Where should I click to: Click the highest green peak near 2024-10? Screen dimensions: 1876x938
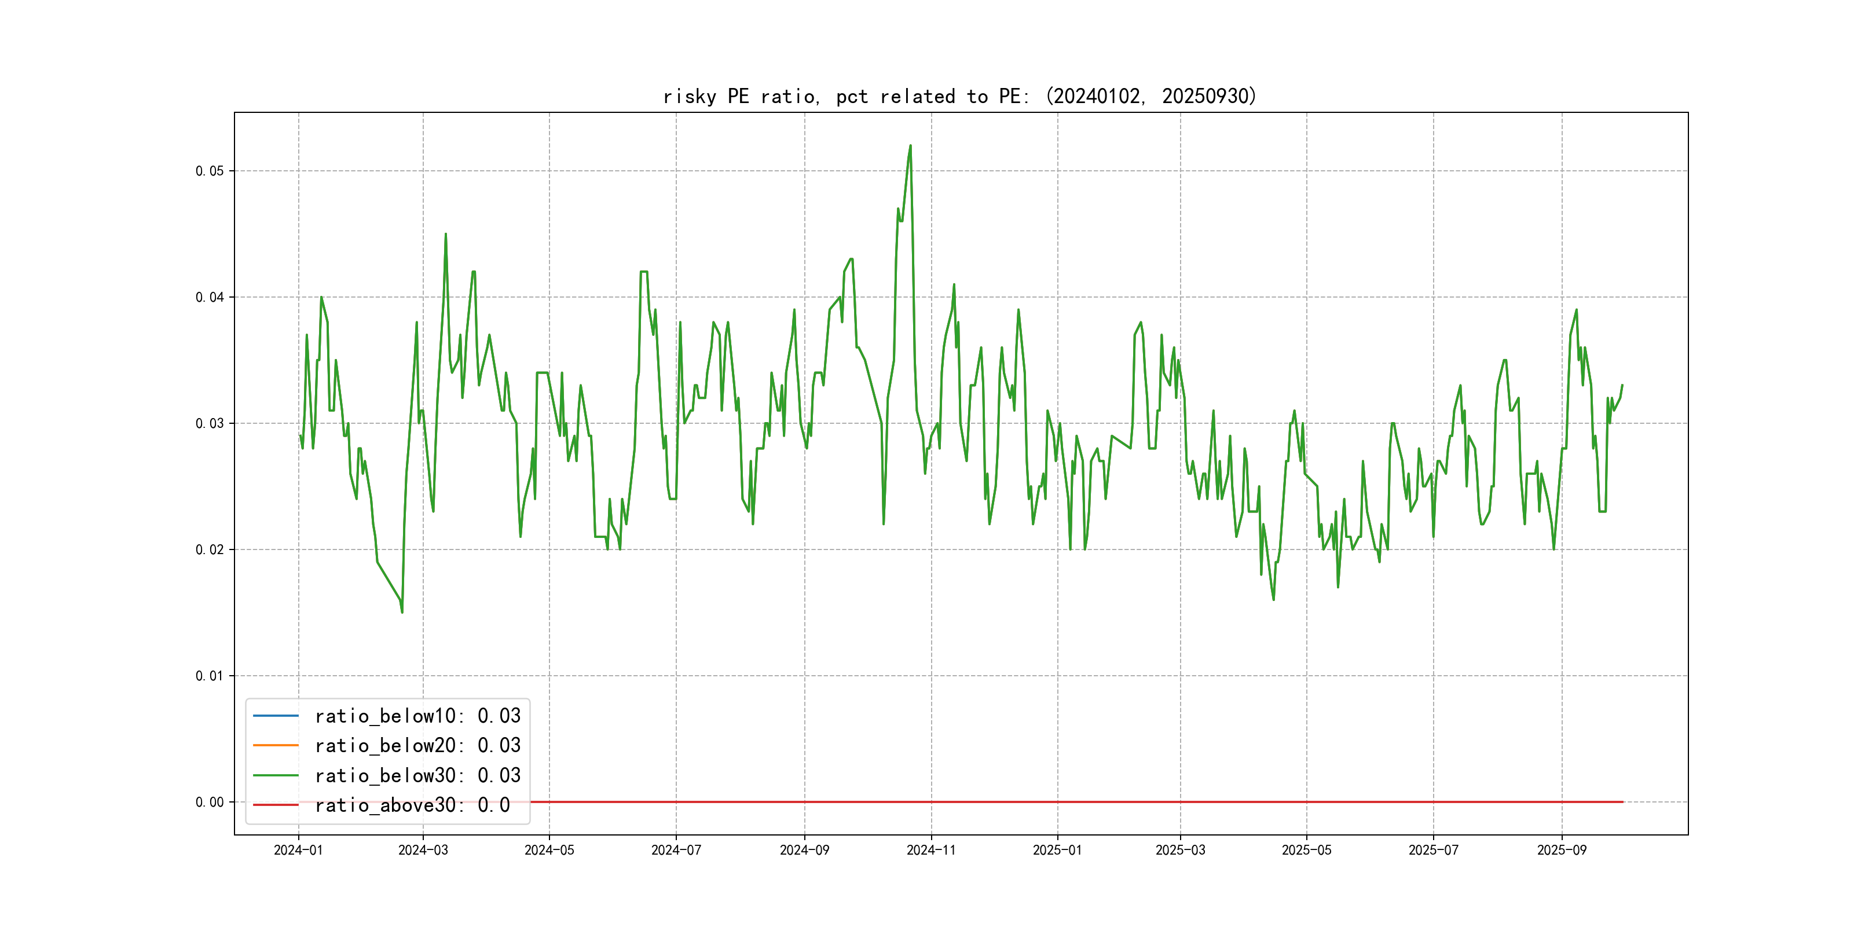tap(910, 146)
